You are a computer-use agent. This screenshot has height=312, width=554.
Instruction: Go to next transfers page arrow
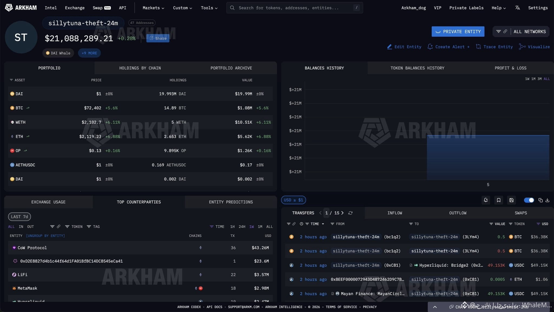coord(342,213)
